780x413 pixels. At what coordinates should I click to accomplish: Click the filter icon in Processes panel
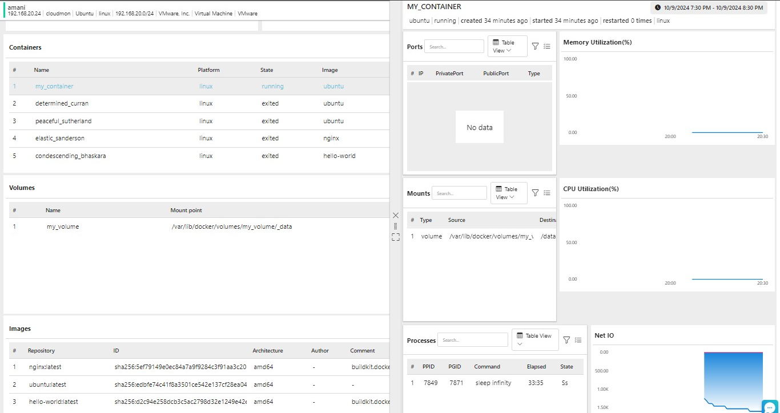click(x=566, y=340)
